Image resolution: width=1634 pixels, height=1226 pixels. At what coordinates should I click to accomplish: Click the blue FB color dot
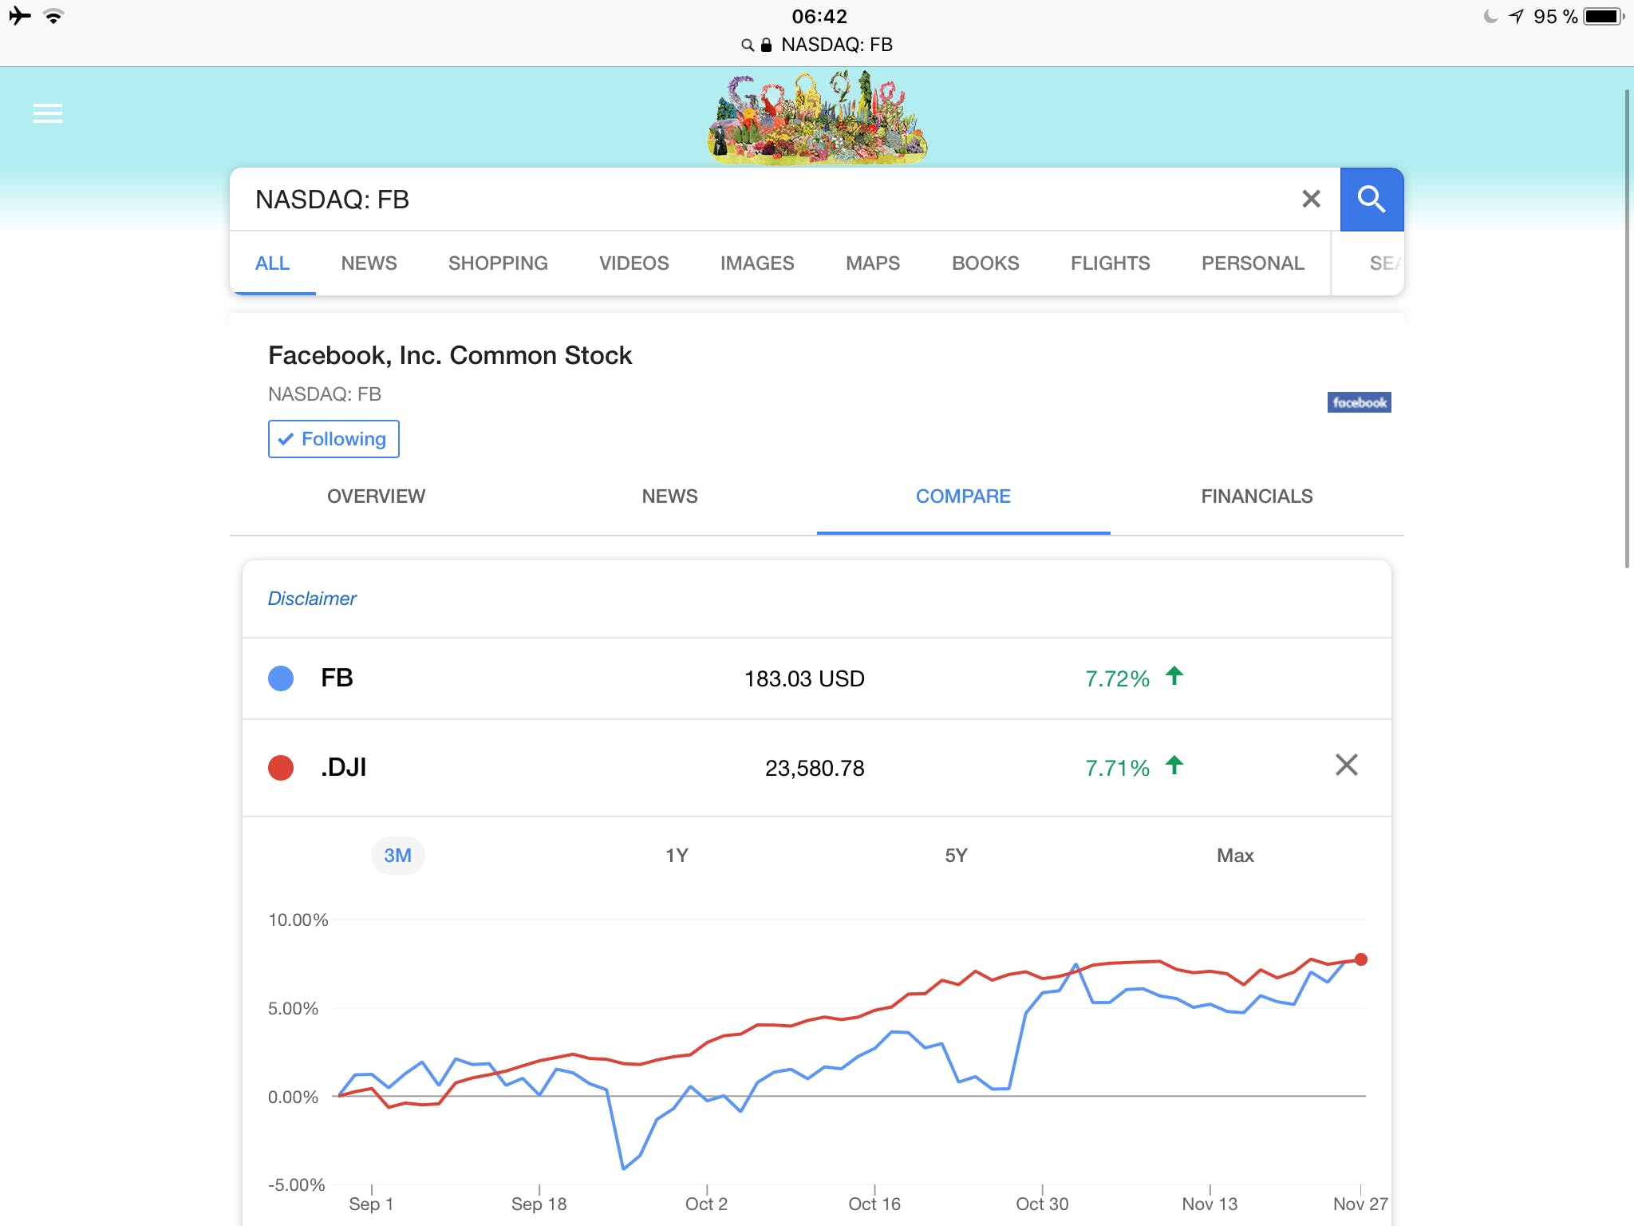(281, 678)
